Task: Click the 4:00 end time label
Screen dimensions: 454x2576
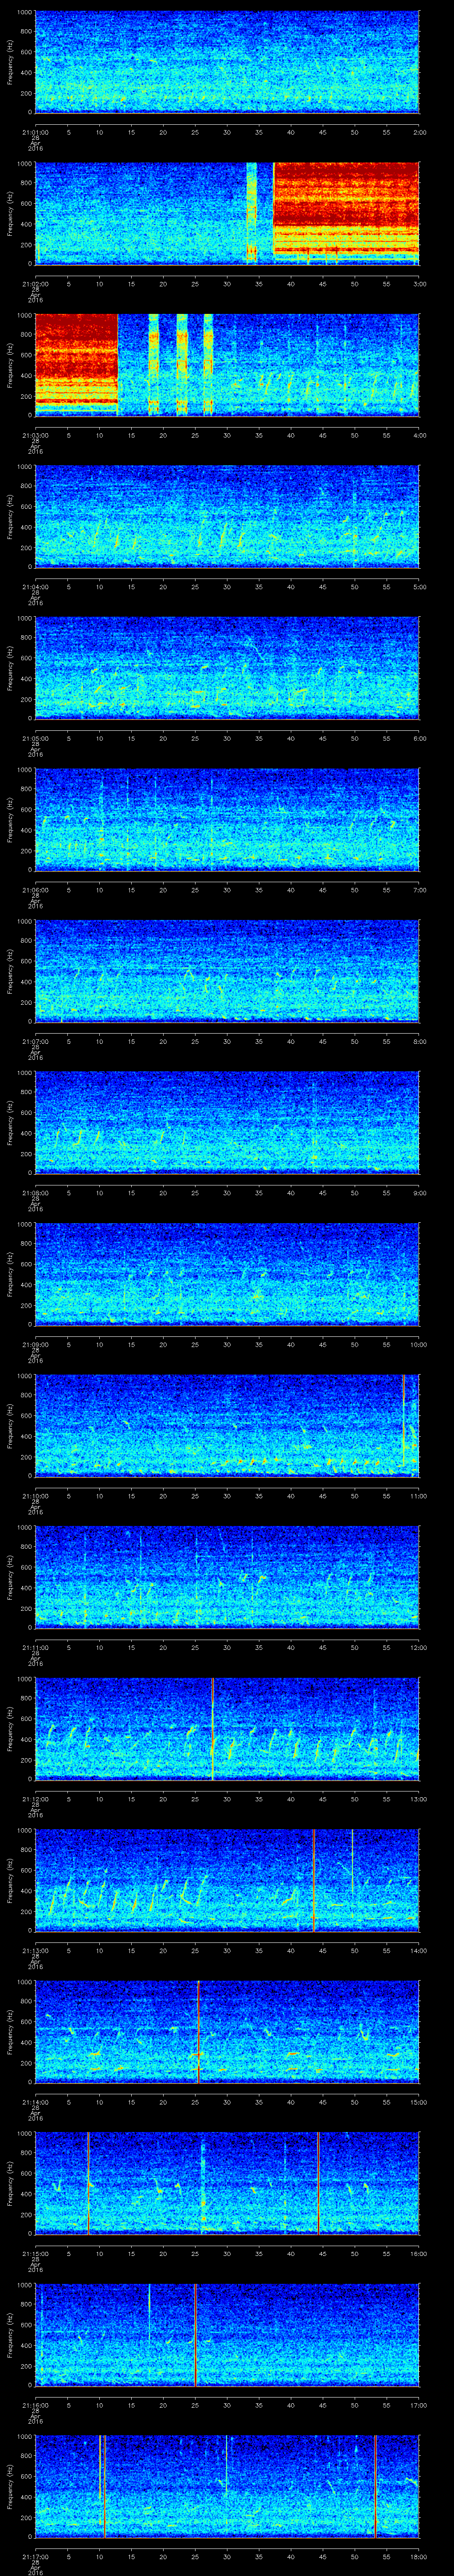Action: point(419,436)
